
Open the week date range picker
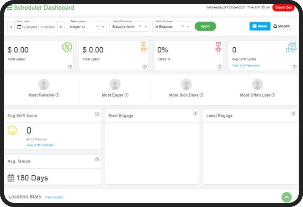point(36,27)
